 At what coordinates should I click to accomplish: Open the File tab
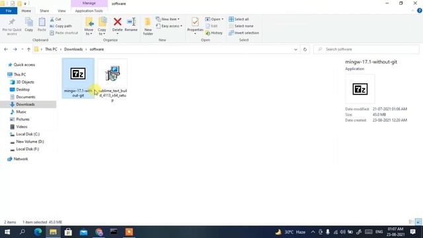[x=9, y=11]
